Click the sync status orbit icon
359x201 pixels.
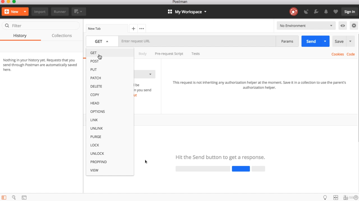[293, 12]
